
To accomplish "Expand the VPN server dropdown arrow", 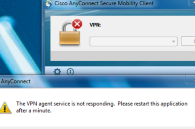I will click(x=173, y=41).
